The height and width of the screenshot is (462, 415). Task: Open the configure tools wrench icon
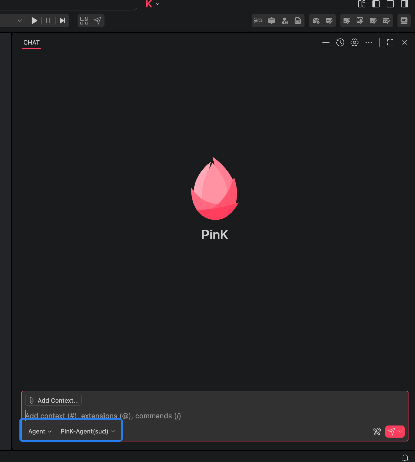click(x=377, y=432)
